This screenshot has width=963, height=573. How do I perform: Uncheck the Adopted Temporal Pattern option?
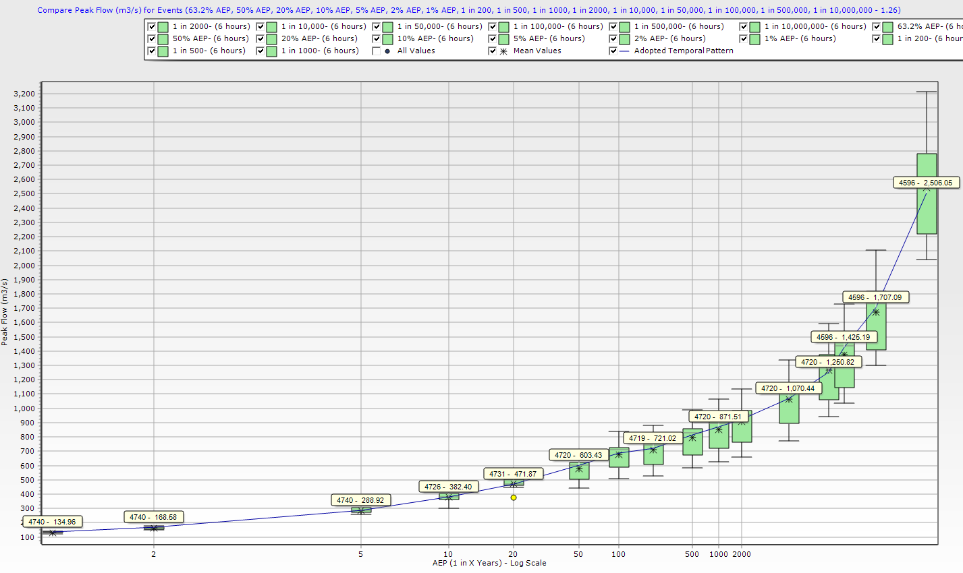point(613,50)
